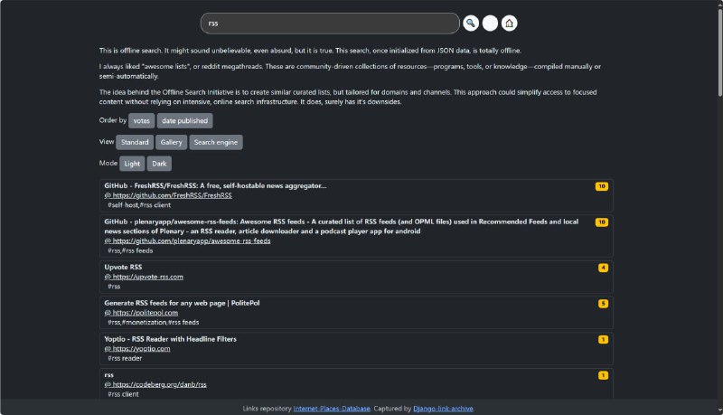Select the Search engine view
Image resolution: width=723 pixels, height=415 pixels.
click(x=216, y=142)
